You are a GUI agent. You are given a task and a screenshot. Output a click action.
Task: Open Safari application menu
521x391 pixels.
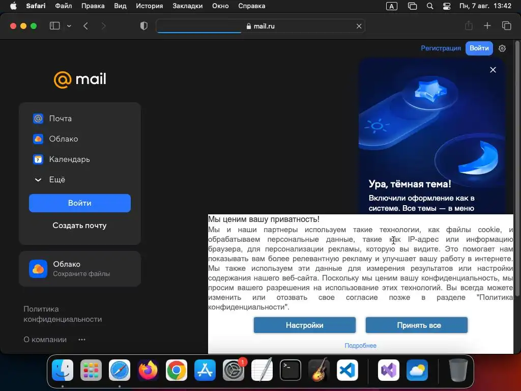click(x=36, y=6)
